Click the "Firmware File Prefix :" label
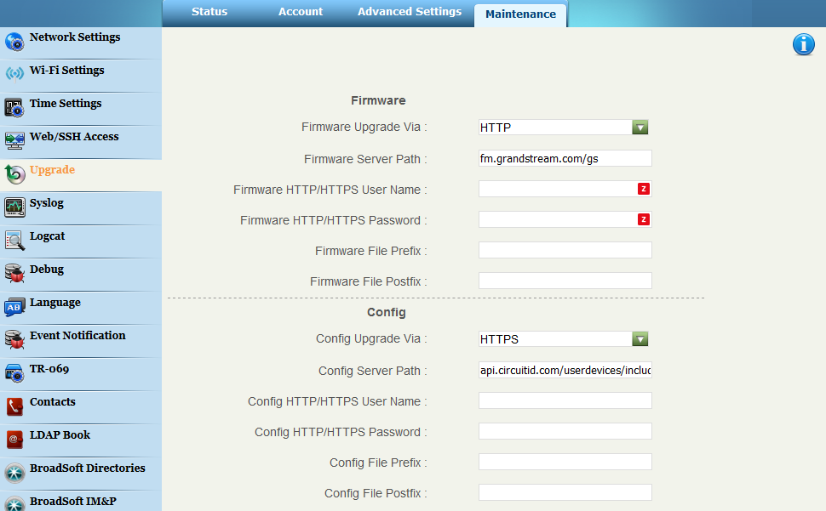The height and width of the screenshot is (511, 826). click(371, 252)
